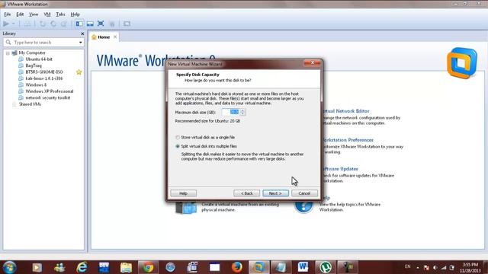Click the revert snapshot toolbar icon
The height and width of the screenshot is (274, 488).
pos(53,24)
